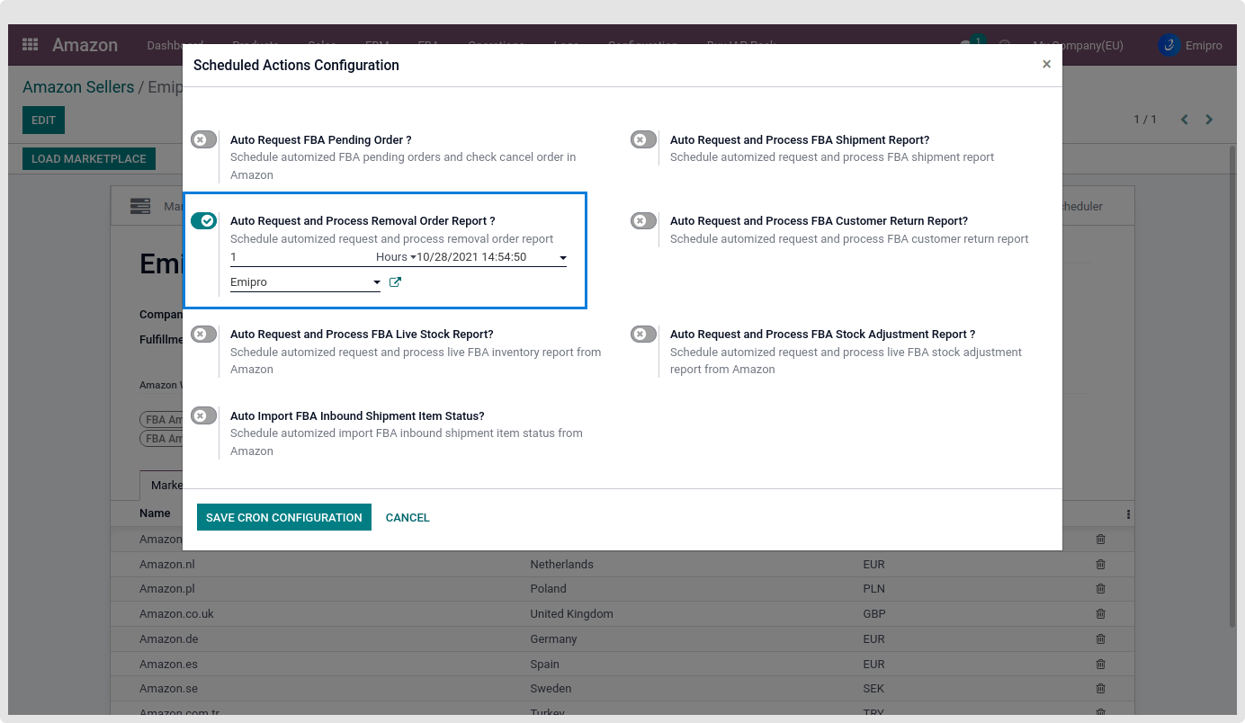Screen dimensions: 1245x723
Task: Click the Amazon Sellers breadcrumb link
Action: pos(77,87)
